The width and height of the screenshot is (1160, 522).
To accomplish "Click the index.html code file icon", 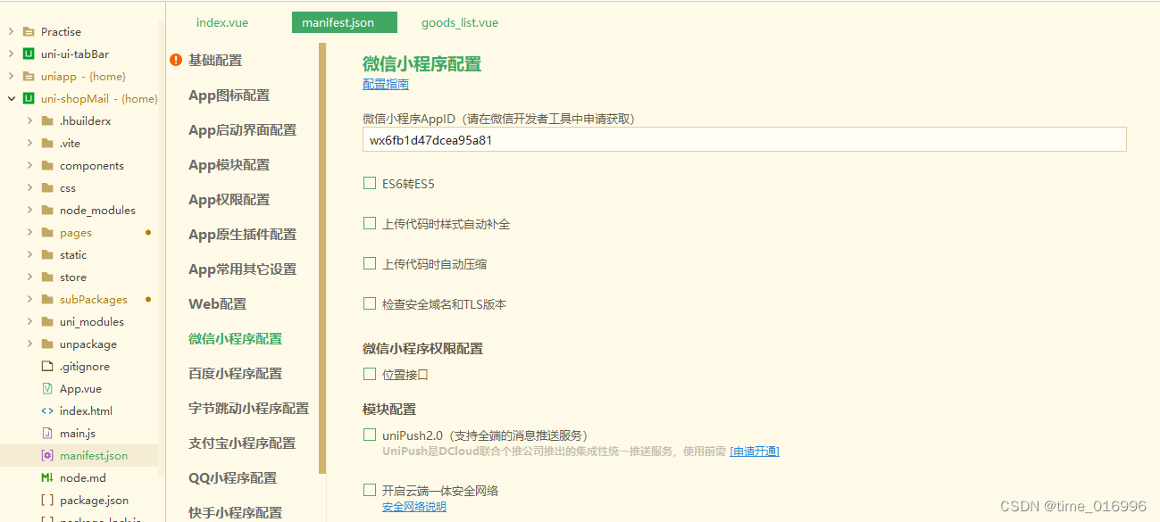I will tap(47, 410).
